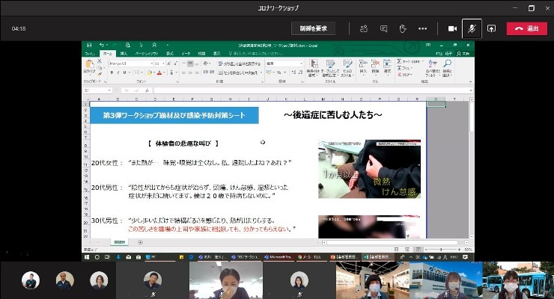The height and width of the screenshot is (299, 554).
Task: Open Sort and Filter in Excel
Action: click(x=432, y=68)
